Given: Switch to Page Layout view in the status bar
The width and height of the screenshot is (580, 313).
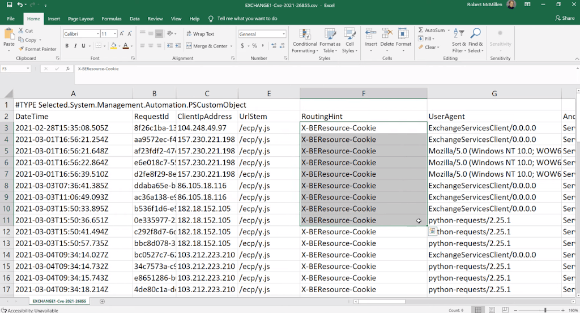Looking at the screenshot, I should click(492, 310).
